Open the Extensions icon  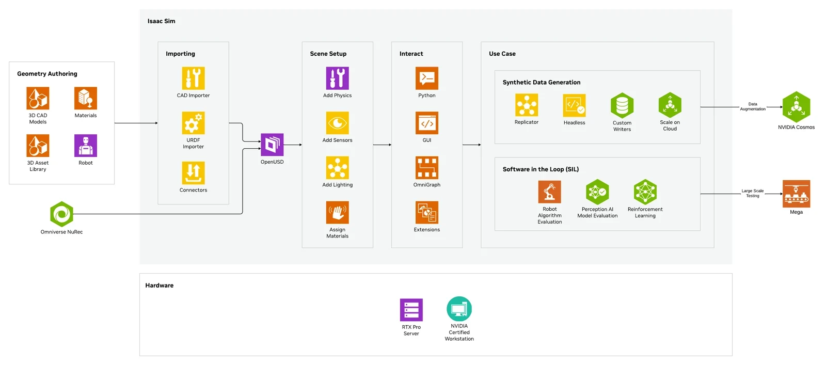click(427, 212)
